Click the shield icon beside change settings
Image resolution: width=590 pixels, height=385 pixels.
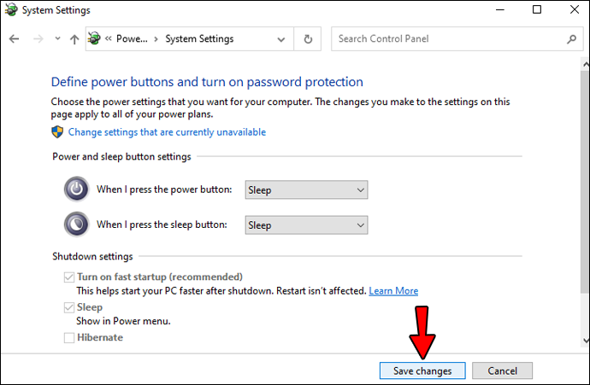tap(57, 132)
